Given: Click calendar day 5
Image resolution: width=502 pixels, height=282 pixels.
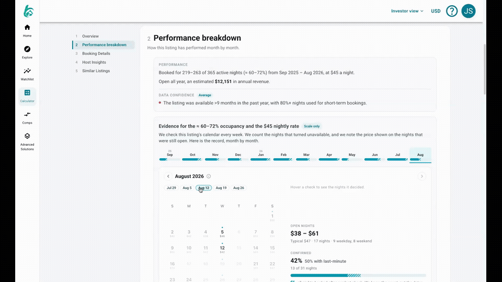Looking at the screenshot, I should click(x=222, y=233).
